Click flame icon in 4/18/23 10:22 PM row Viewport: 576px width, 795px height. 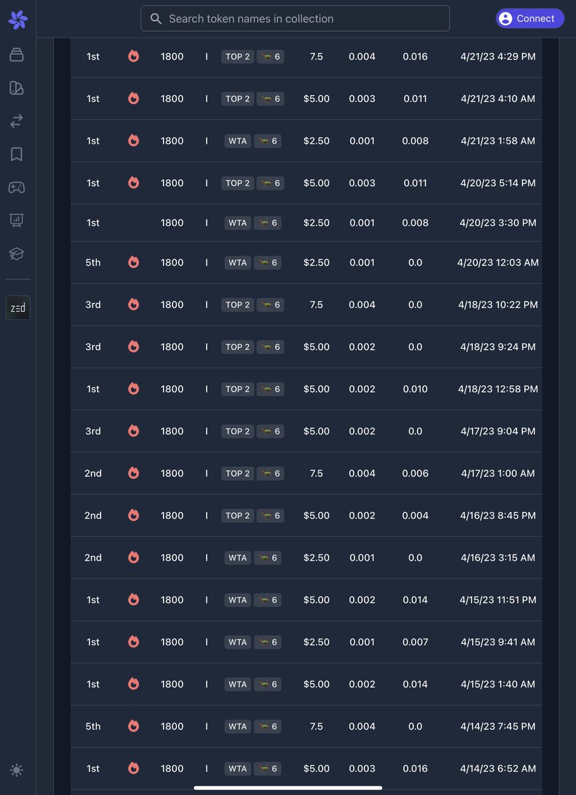(134, 305)
